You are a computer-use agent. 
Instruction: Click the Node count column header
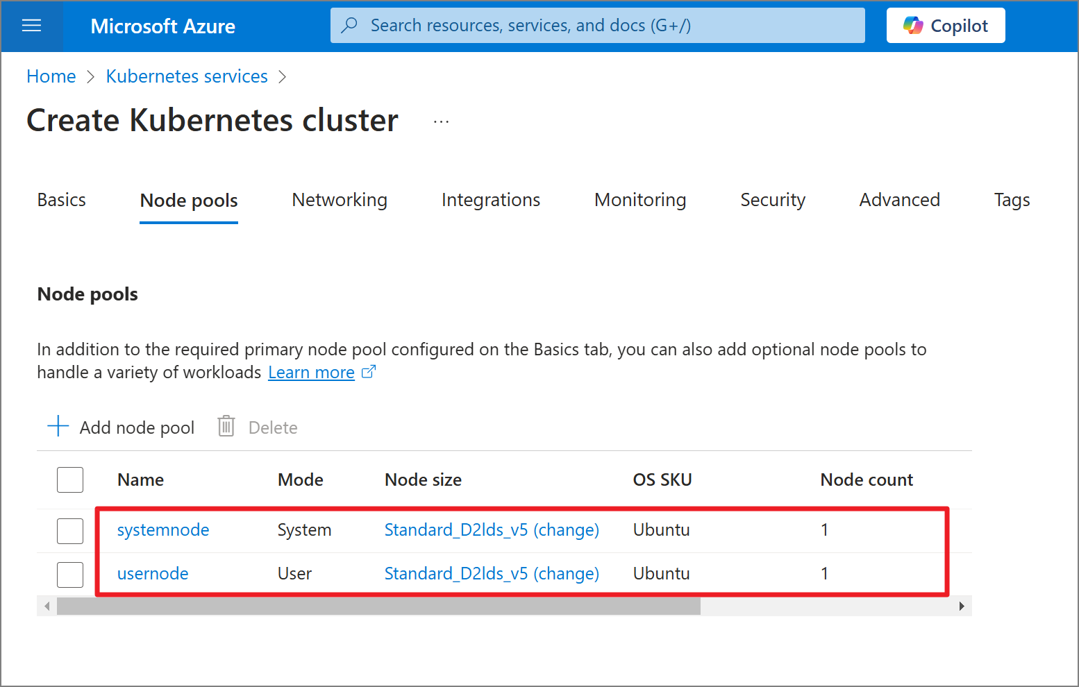(x=867, y=480)
